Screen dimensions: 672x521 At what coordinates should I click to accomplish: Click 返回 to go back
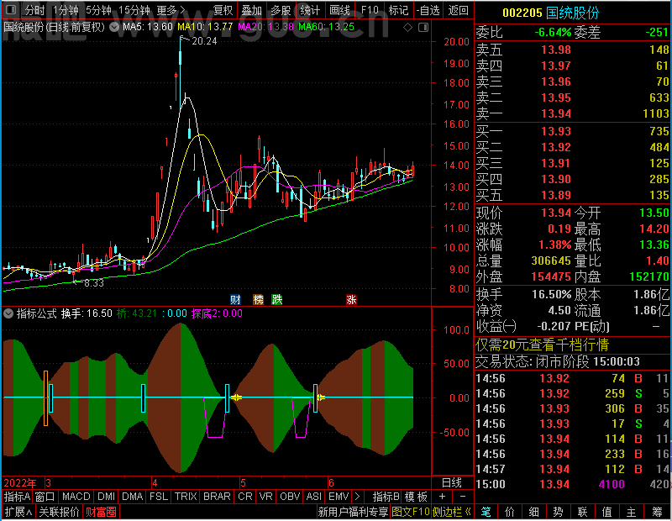tap(458, 10)
